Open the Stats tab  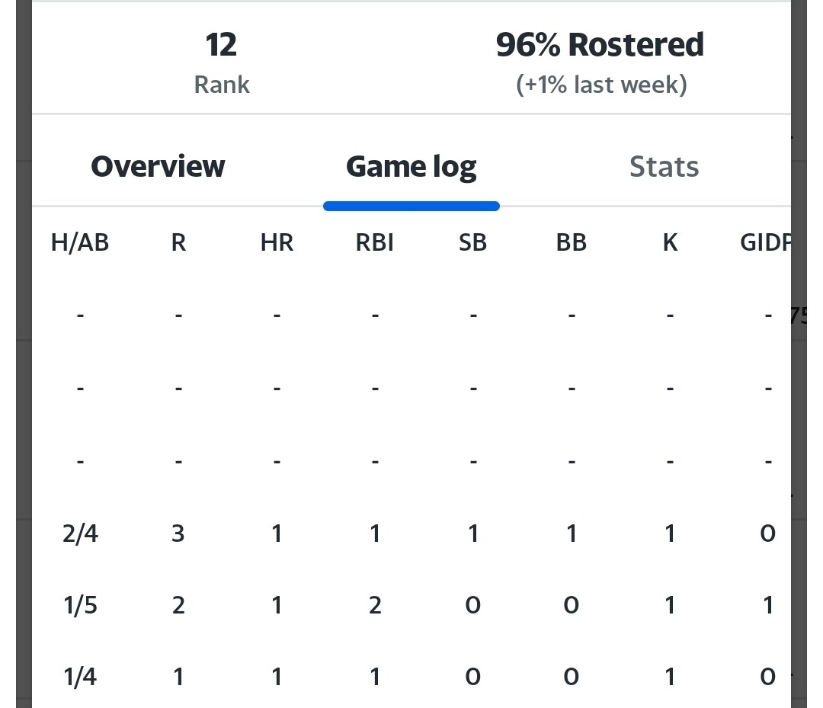coord(664,166)
